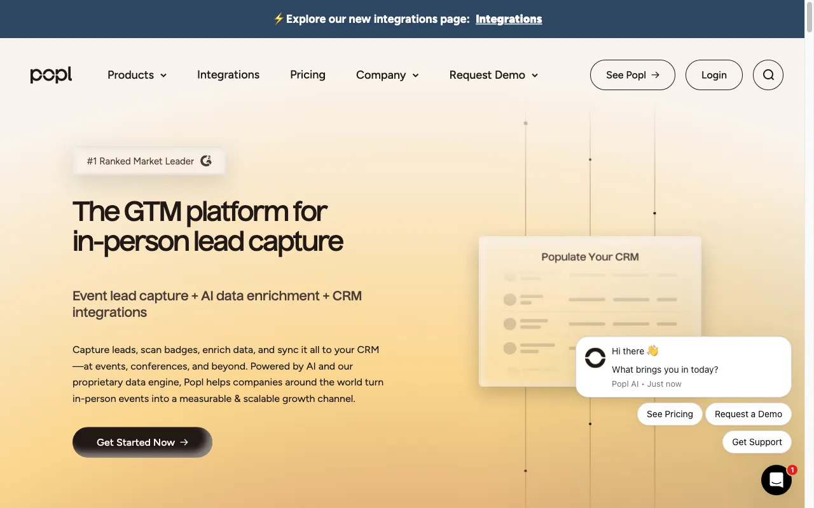Screen dimensions: 814x508
Task: Expand the Products dropdown menu
Action: coord(137,75)
